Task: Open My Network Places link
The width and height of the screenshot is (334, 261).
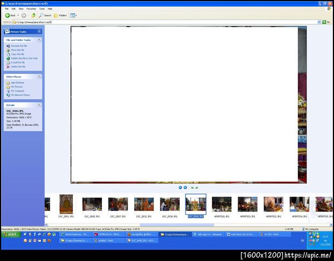Action: tap(20, 95)
